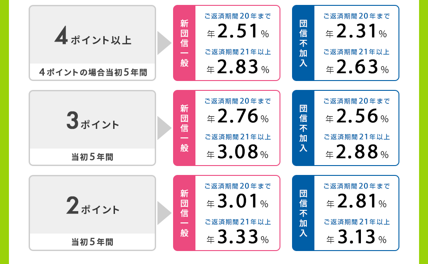
Task: Click the pink 新団信一般 label in top row
Action: click(x=184, y=43)
